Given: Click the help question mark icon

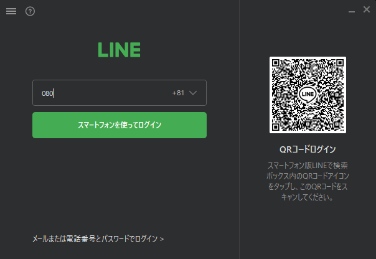Looking at the screenshot, I should (30, 11).
